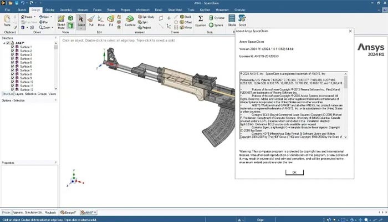Click OK in About dialog

294,172
